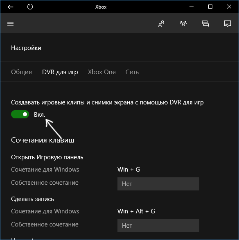Screen dimensions: 239x240
Task: Click the Настройки heading
Action: tap(26, 48)
